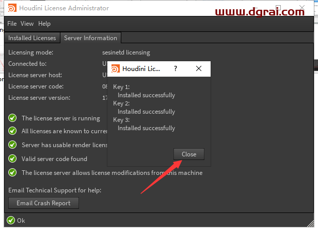The width and height of the screenshot is (318, 231).
Task: Click the 'License server host:' label
Action: pyautogui.click(x=35, y=75)
